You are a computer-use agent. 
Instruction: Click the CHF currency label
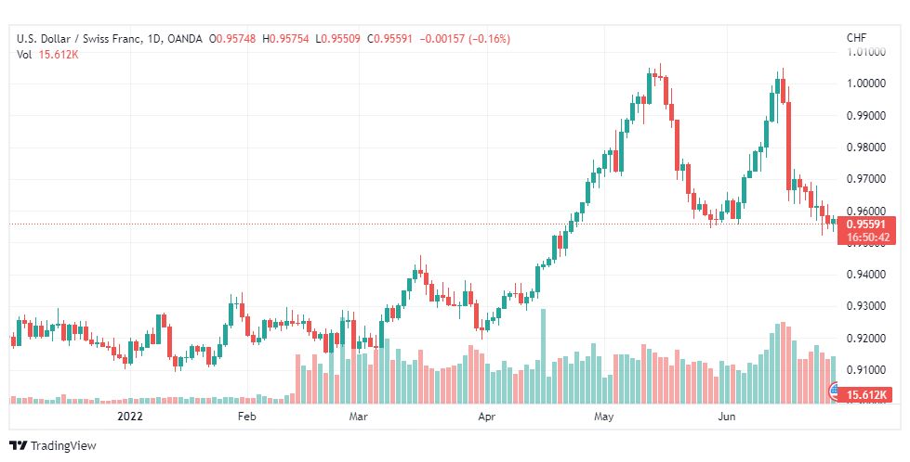(856, 38)
